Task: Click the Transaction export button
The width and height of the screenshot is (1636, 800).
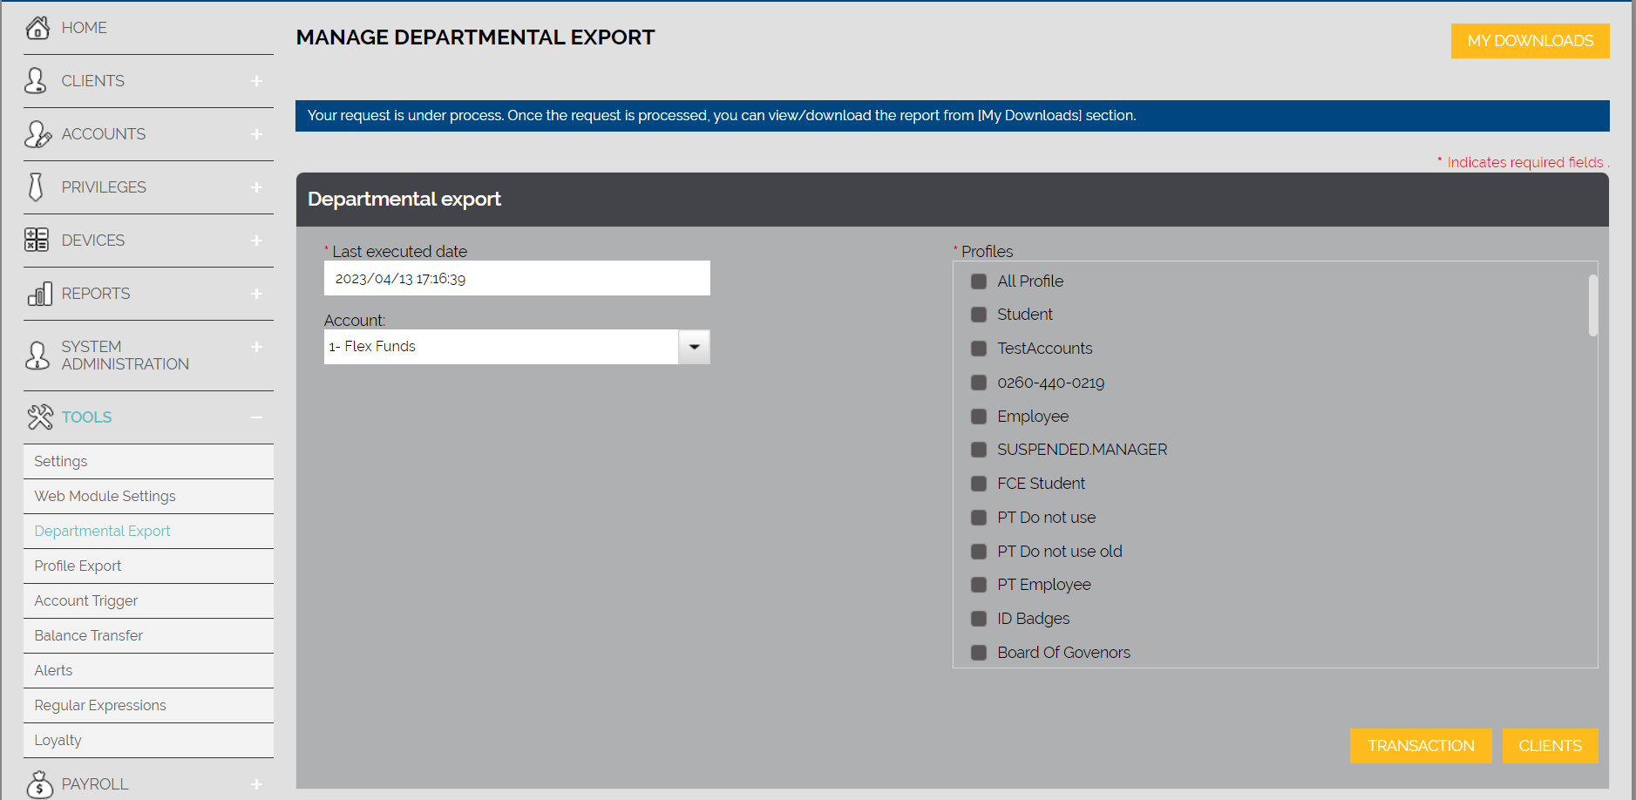Action: pos(1421,746)
